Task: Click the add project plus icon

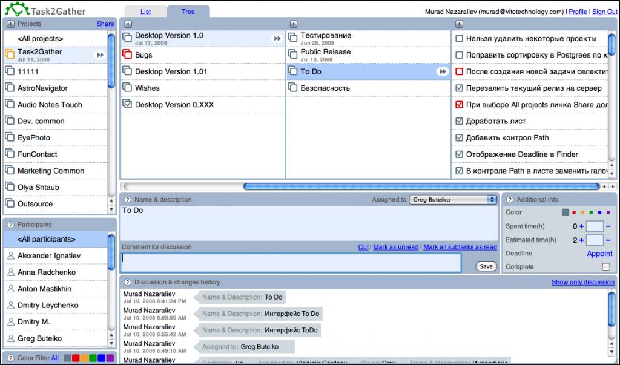Action: [x=10, y=24]
